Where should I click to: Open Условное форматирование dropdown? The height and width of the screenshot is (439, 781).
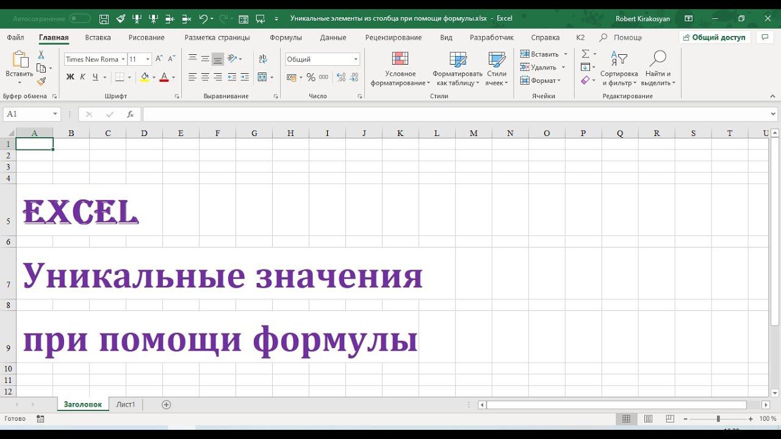pyautogui.click(x=400, y=69)
